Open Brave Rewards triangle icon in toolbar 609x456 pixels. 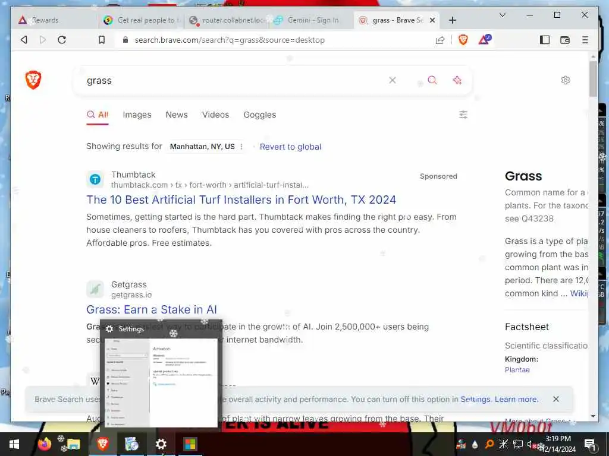point(485,40)
